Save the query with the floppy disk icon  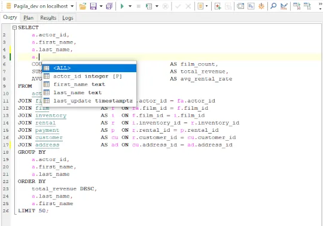(93, 7)
